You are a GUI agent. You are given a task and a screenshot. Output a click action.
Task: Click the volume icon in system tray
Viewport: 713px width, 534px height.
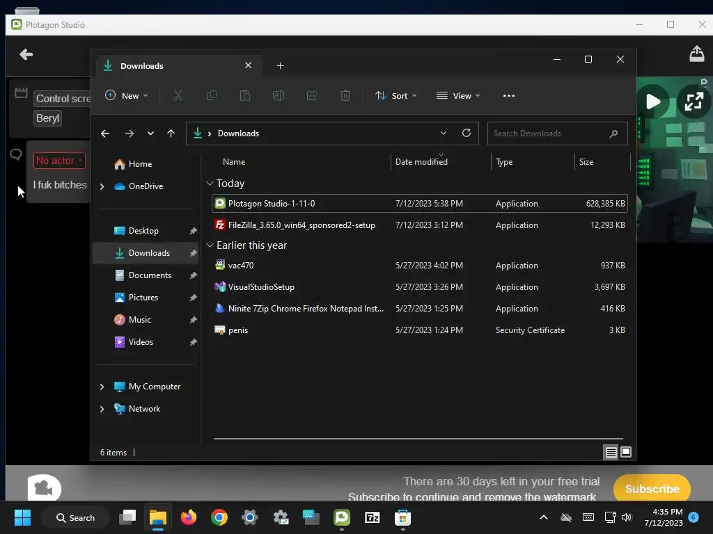pos(627,517)
